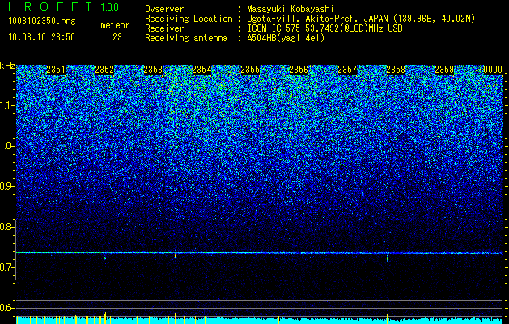Image resolution: width=509 pixels, height=324 pixels.
Task: Click the meteor echo just before 2358
Action: (x=387, y=258)
